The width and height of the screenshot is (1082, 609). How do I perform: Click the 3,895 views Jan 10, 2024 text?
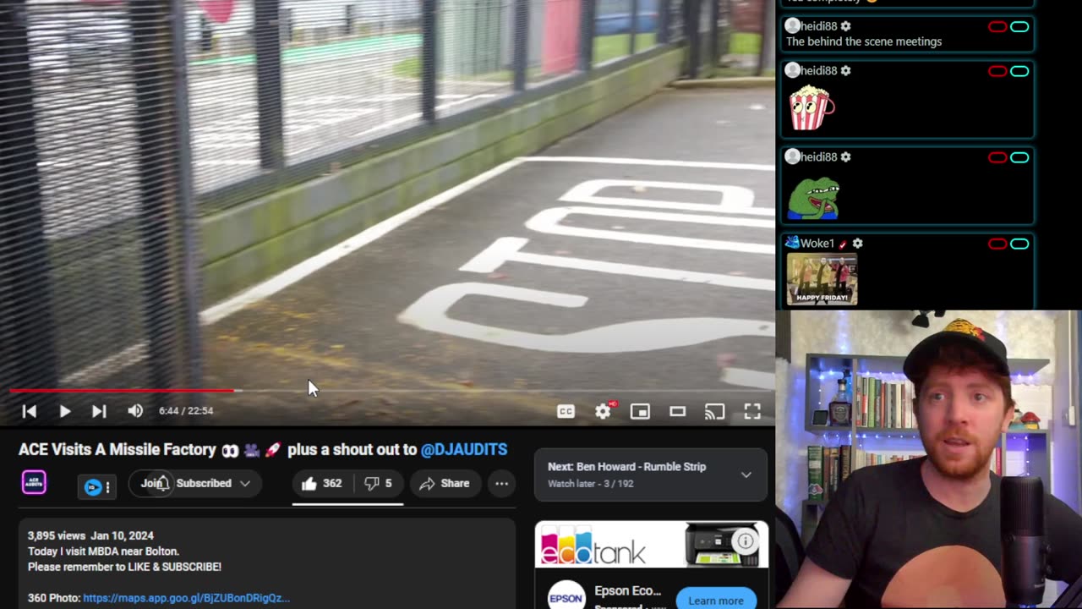tap(90, 536)
